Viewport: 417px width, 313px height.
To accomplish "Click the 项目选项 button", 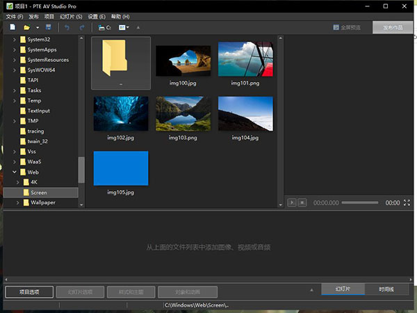I will point(28,292).
